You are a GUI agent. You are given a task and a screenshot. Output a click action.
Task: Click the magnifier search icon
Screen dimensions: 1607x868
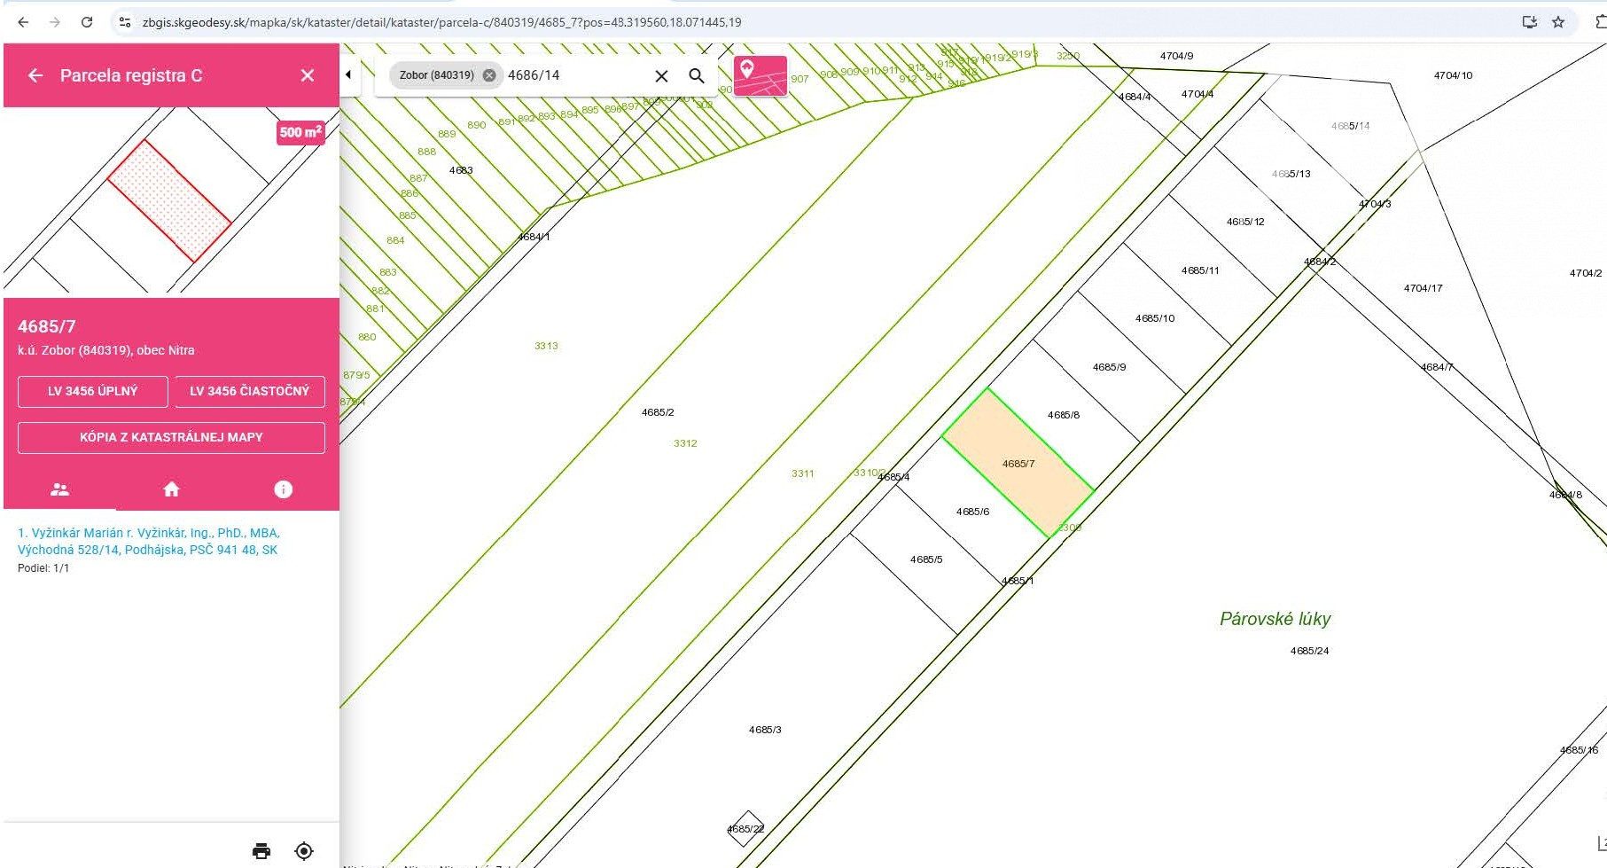pyautogui.click(x=697, y=76)
